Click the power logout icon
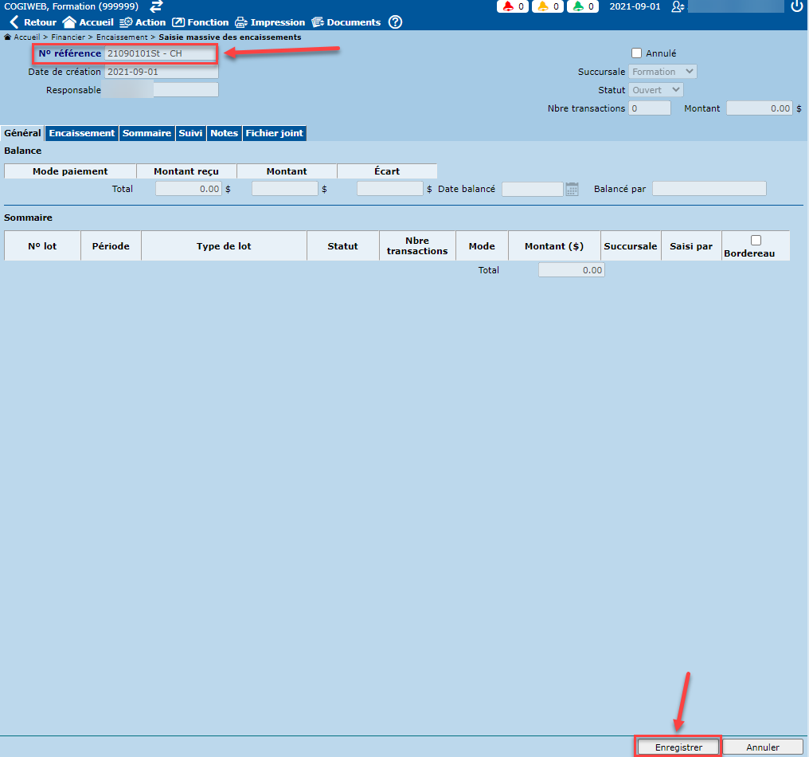This screenshot has height=757, width=809. tap(797, 6)
